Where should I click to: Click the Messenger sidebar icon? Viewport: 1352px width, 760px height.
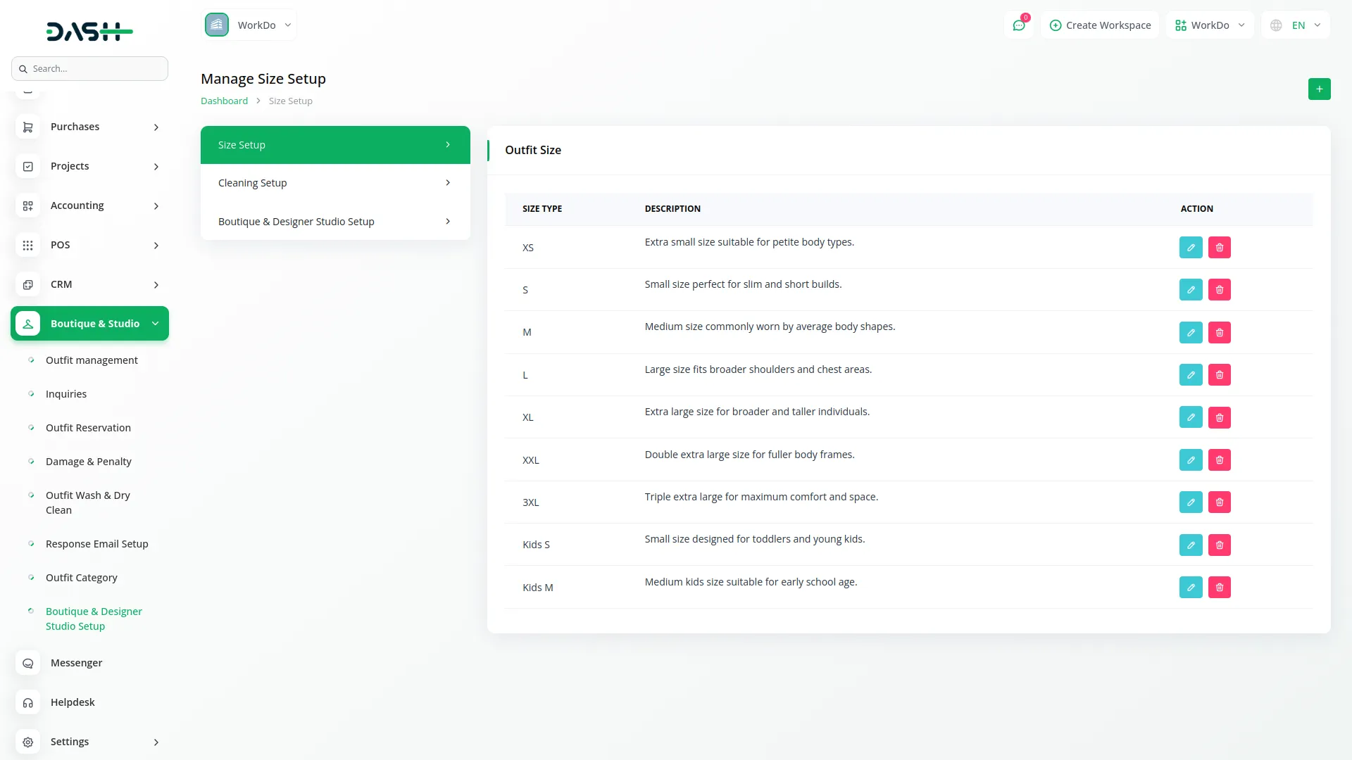tap(28, 663)
